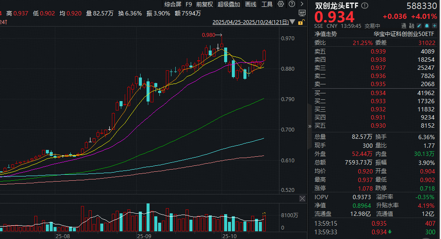
Task: Open the 工具 tools menu
Action: 267,4
